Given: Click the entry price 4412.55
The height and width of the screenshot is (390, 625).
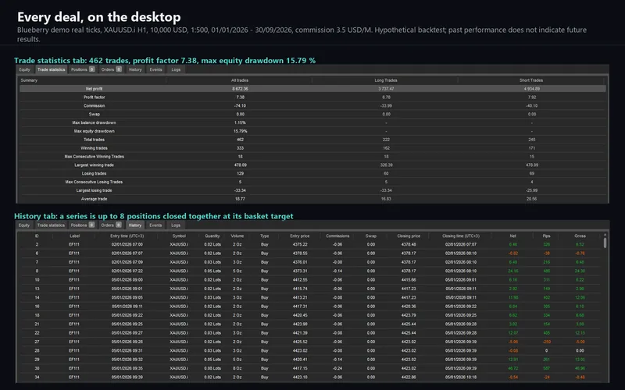Looking at the screenshot, I should coord(300,280).
